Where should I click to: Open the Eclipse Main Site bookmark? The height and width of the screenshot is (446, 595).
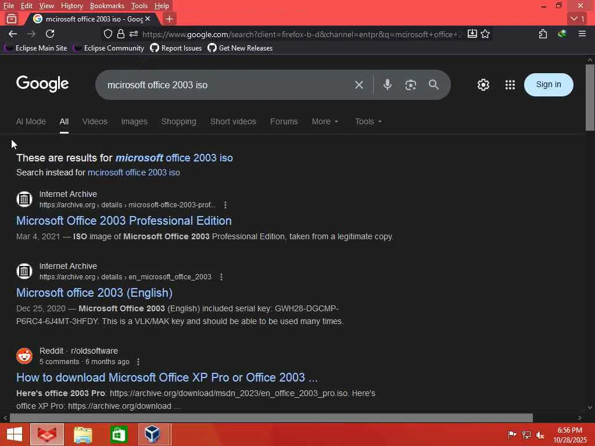tap(35, 48)
